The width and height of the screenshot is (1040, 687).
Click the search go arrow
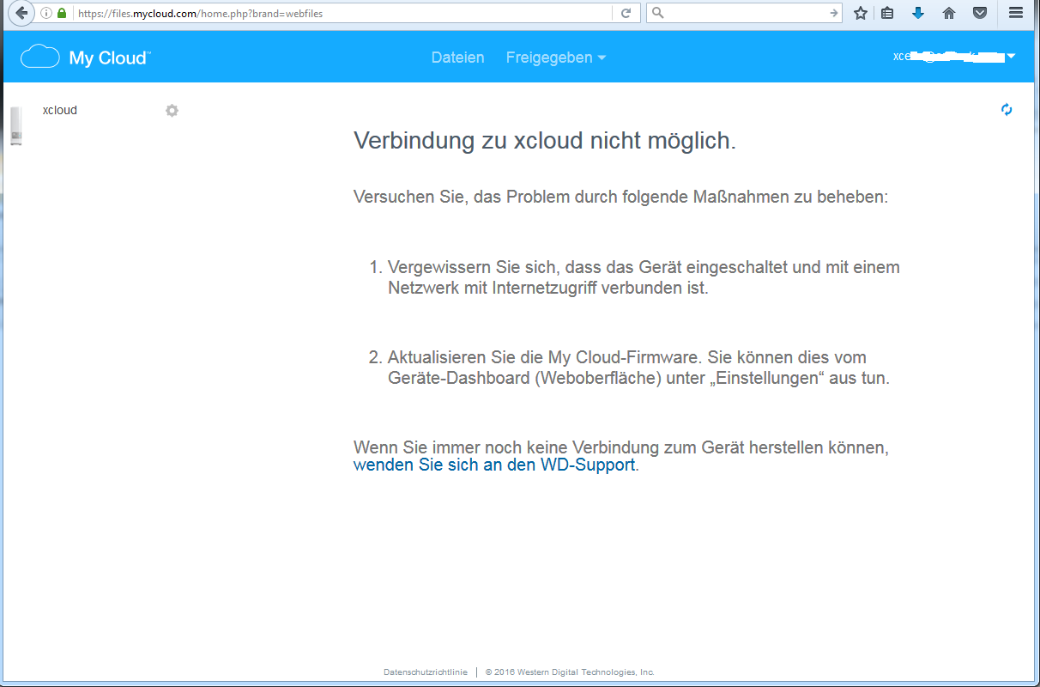[x=833, y=13]
